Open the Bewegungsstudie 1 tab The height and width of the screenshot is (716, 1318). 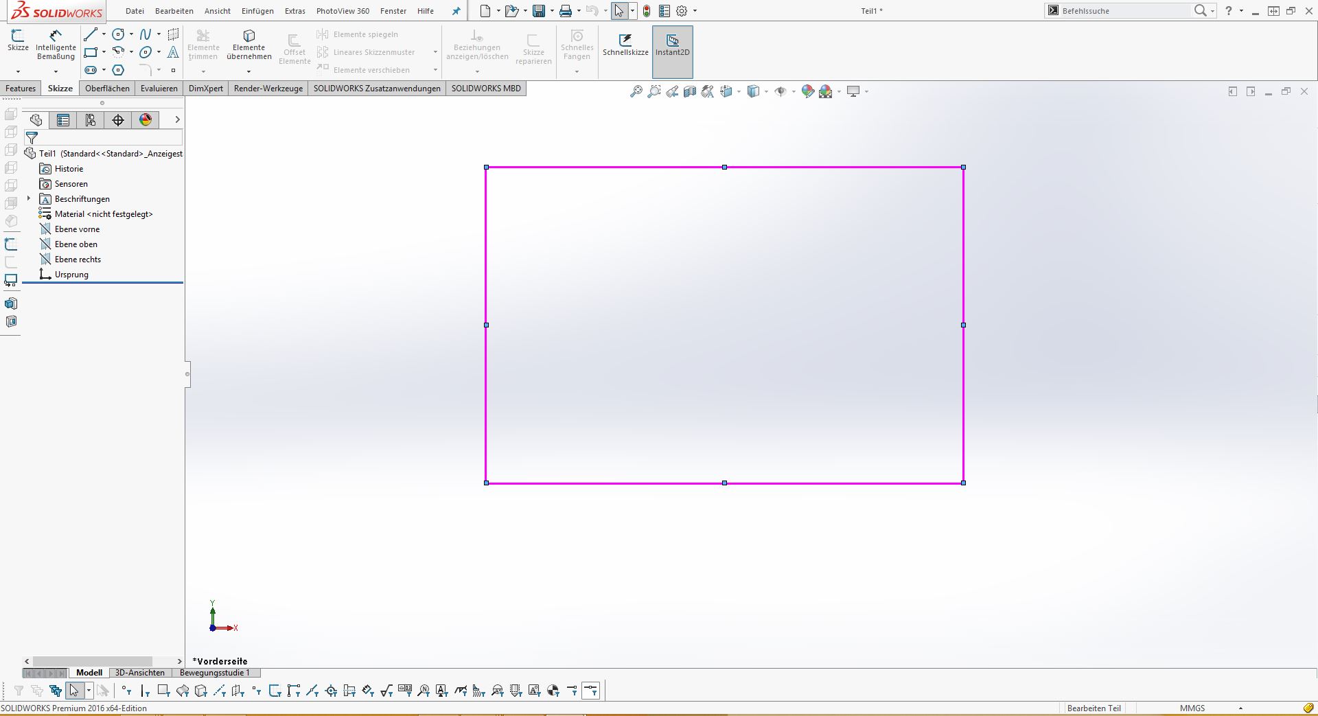(215, 673)
